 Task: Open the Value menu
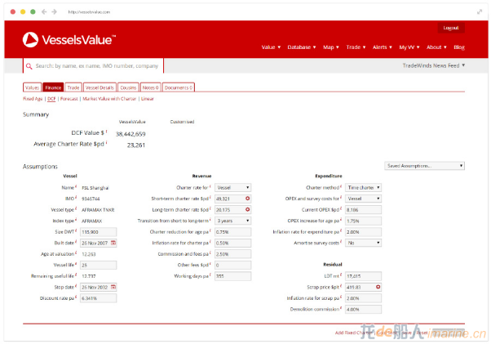pyautogui.click(x=271, y=47)
